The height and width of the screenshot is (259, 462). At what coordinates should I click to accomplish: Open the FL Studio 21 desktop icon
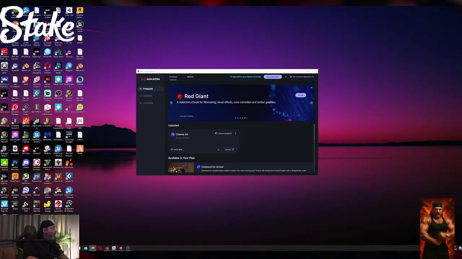[x=47, y=122]
